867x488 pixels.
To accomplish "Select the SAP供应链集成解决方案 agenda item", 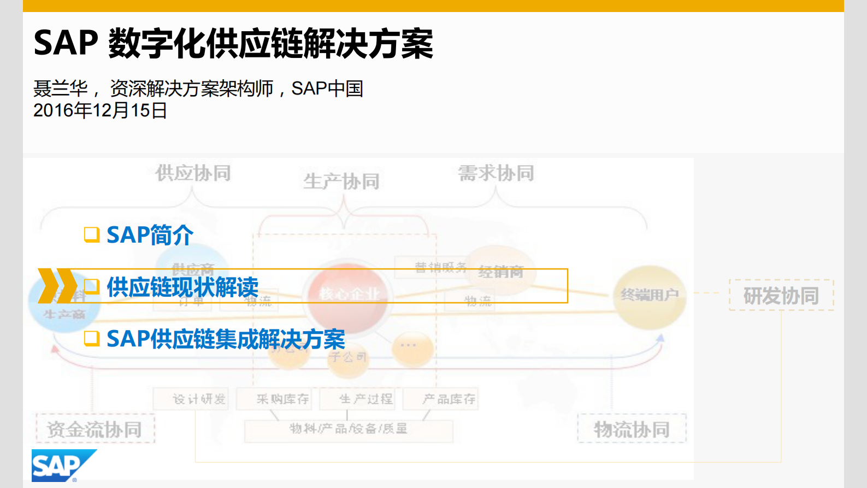I will 226,339.
